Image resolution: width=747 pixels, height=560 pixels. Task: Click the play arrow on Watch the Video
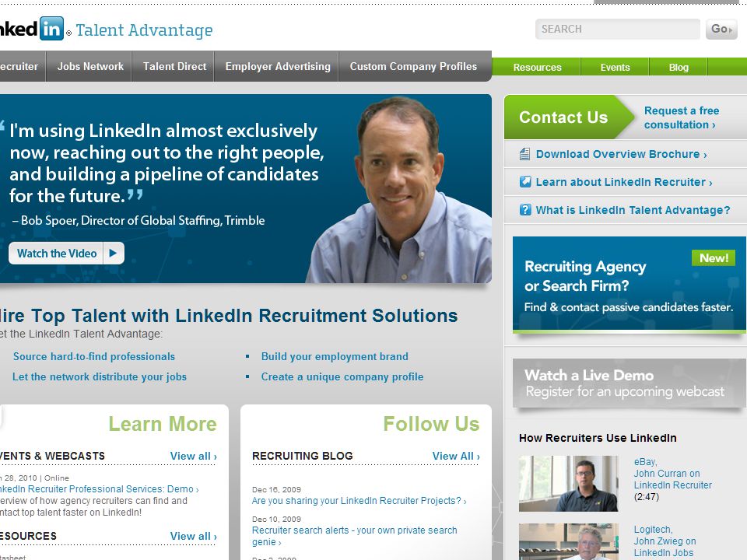pos(113,253)
